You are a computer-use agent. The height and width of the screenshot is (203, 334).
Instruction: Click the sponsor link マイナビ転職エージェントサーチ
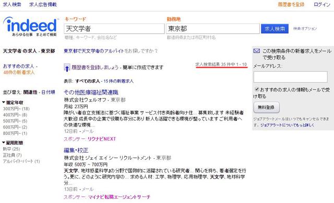click(120, 197)
